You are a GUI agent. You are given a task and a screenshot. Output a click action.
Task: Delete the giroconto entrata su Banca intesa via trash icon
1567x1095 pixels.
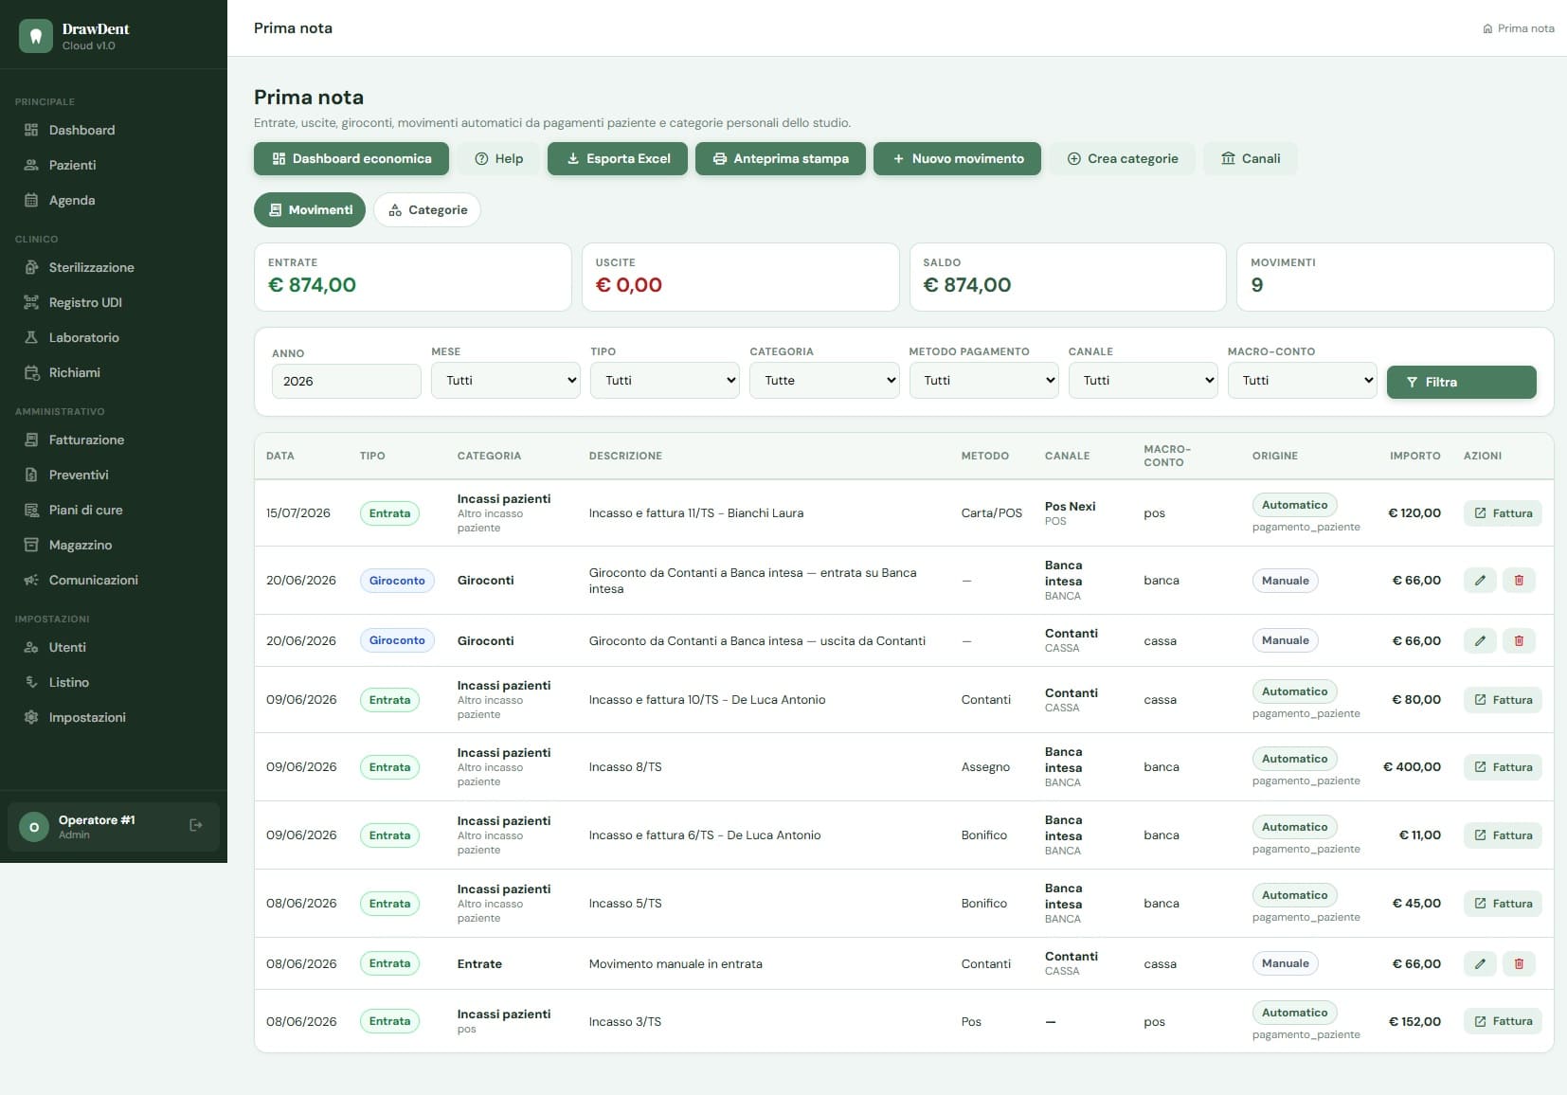pyautogui.click(x=1519, y=581)
